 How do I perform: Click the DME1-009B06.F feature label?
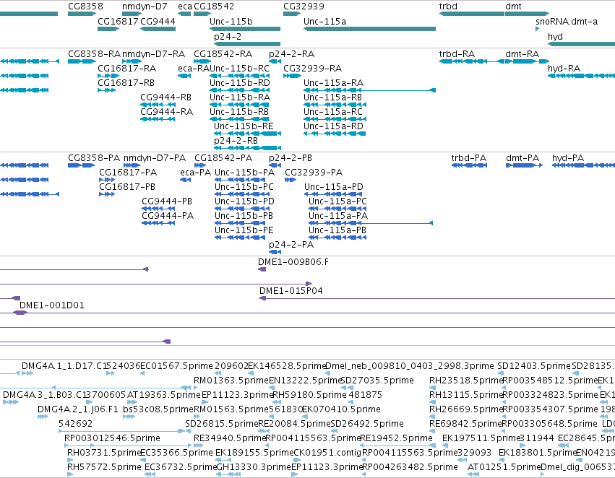[x=293, y=261]
